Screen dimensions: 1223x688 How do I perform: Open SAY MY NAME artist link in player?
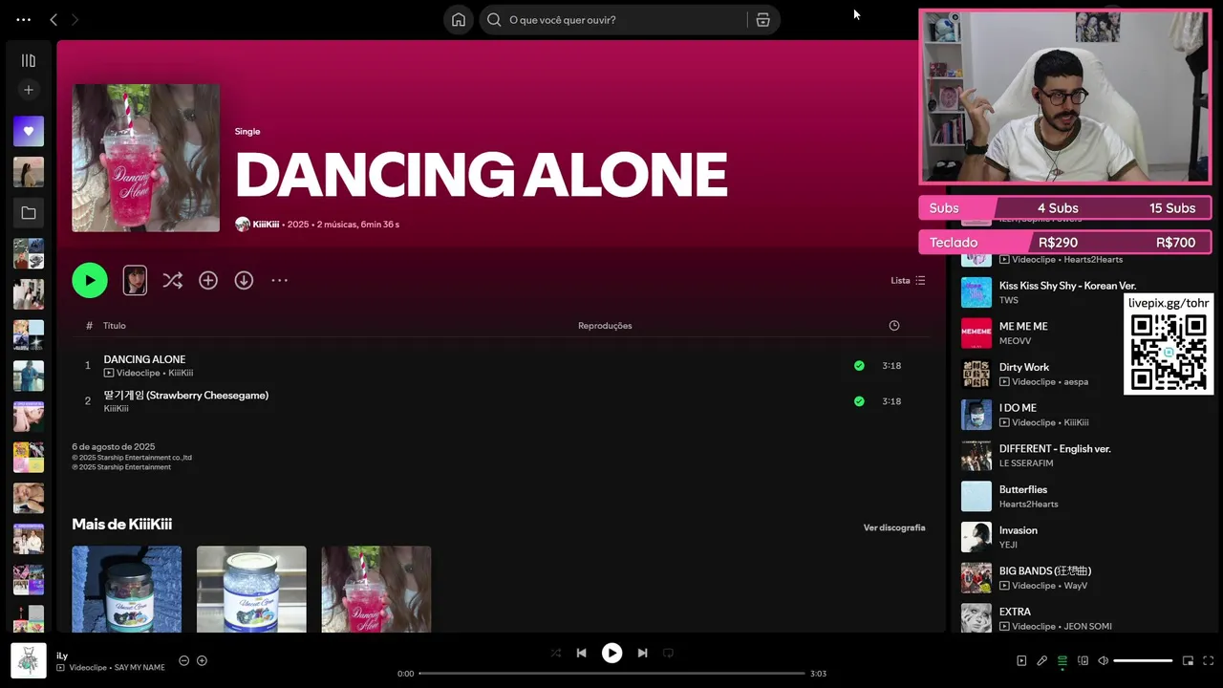[x=139, y=668]
